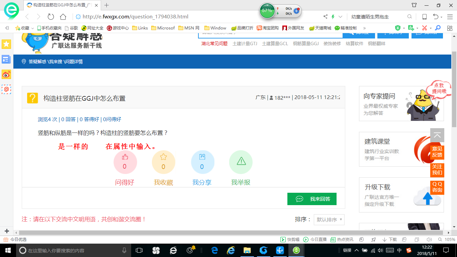This screenshot has height=257, width=457.
Task: Open the Weibo sidebar icon
Action: click(x=6, y=74)
